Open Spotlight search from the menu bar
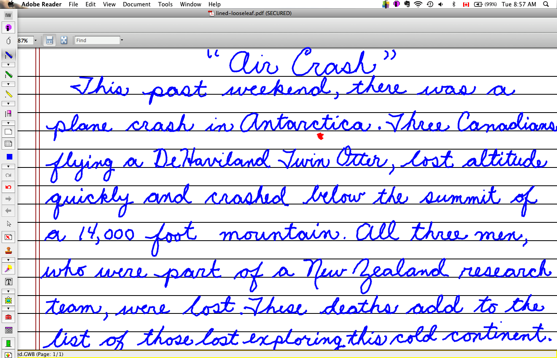This screenshot has height=358, width=557. click(546, 4)
